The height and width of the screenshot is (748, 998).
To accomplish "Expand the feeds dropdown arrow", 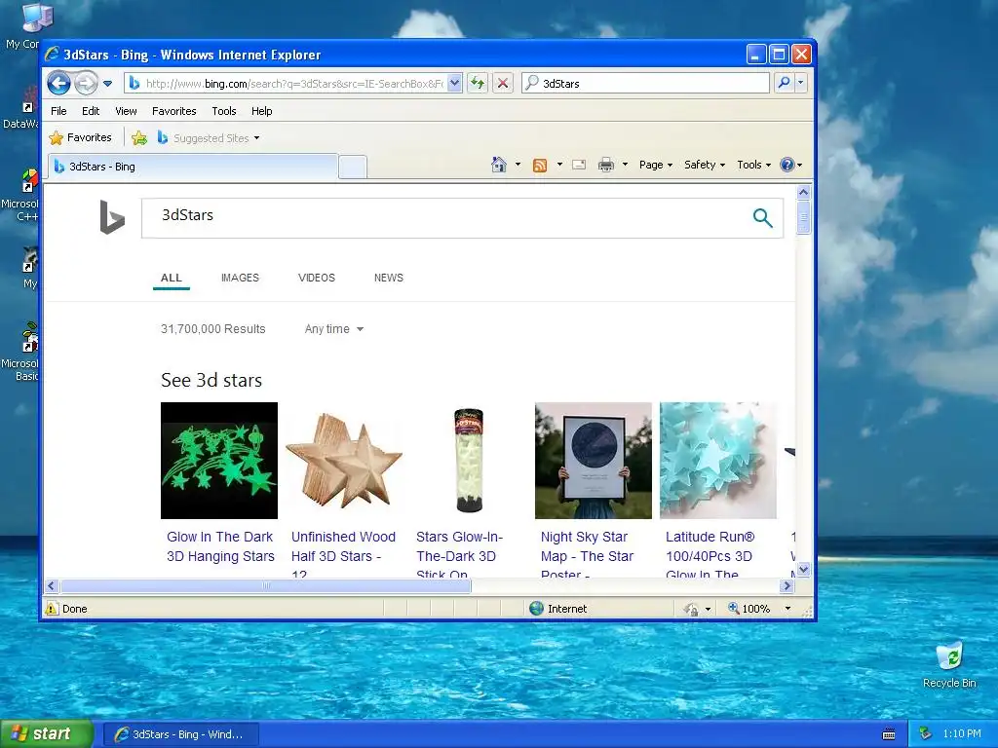I will (559, 165).
